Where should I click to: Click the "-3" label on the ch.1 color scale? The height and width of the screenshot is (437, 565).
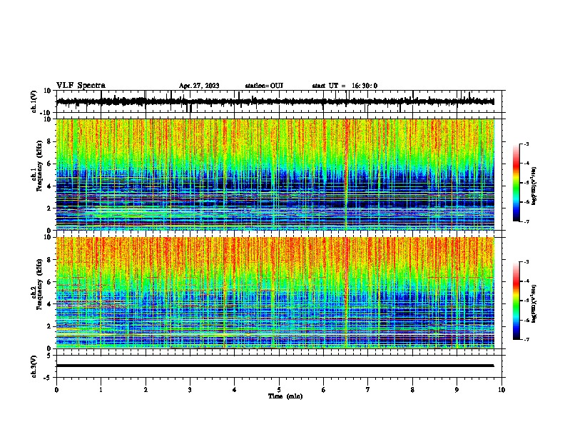(x=526, y=144)
